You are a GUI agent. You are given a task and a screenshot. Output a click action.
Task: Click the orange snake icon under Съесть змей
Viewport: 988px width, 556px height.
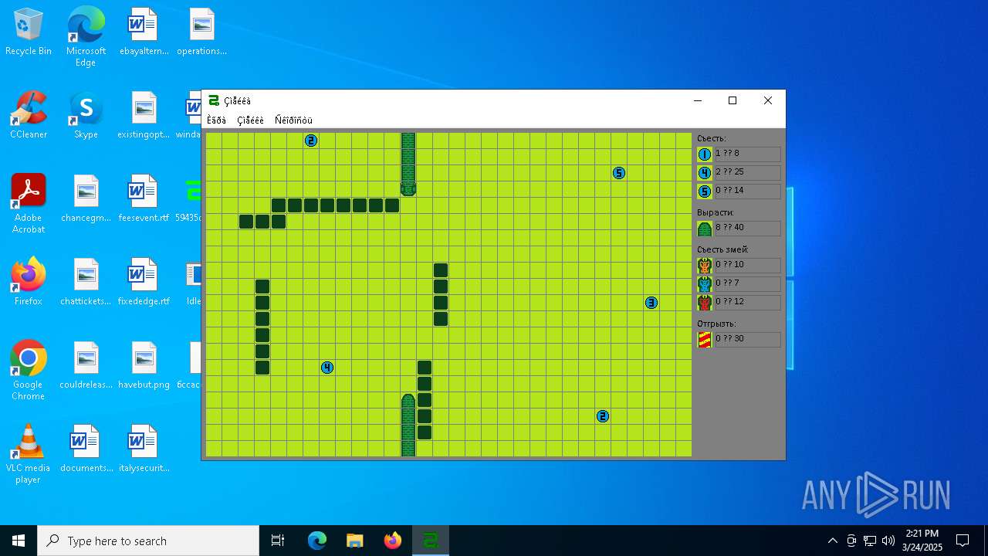(705, 266)
